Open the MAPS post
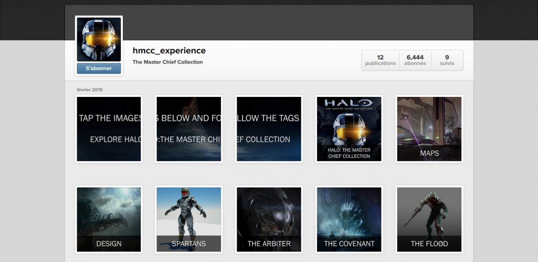538x262 pixels. (x=429, y=129)
